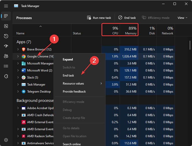Screen dimensions: 192x146
Task: Expand the Brave Browser process group
Action: [x=18, y=49]
